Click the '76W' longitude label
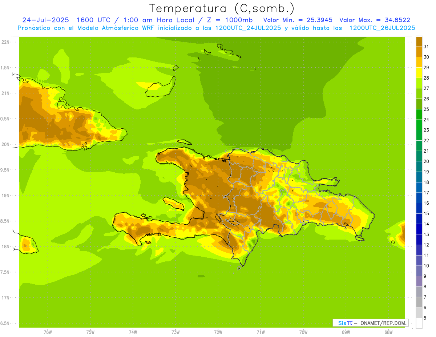The image size is (436, 337). point(48,332)
